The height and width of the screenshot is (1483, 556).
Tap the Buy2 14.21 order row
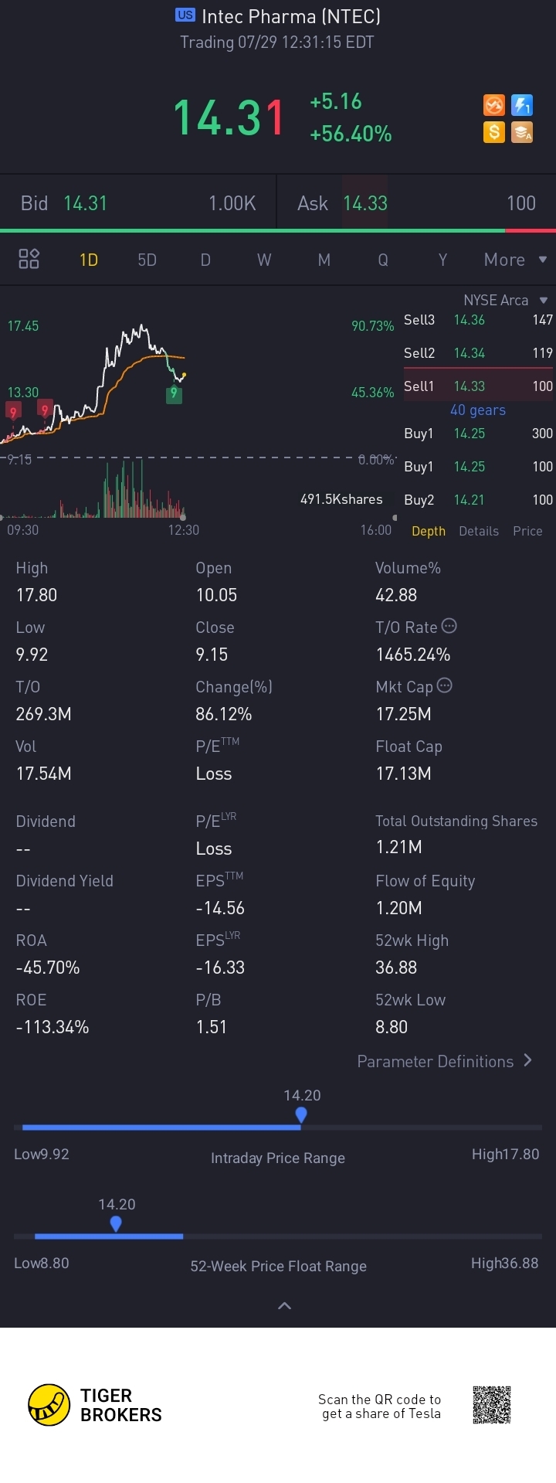pyautogui.click(x=478, y=499)
